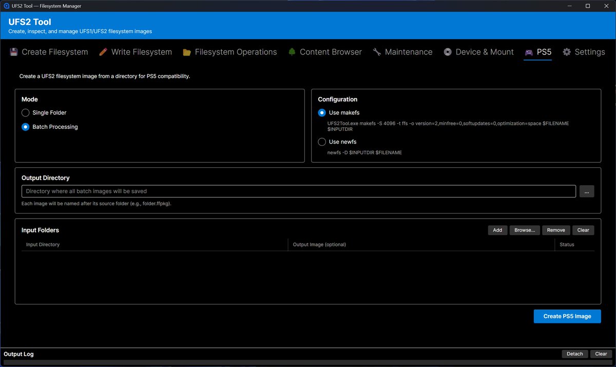Select Batch Processing mode
This screenshot has height=367, width=616.
coord(50,127)
